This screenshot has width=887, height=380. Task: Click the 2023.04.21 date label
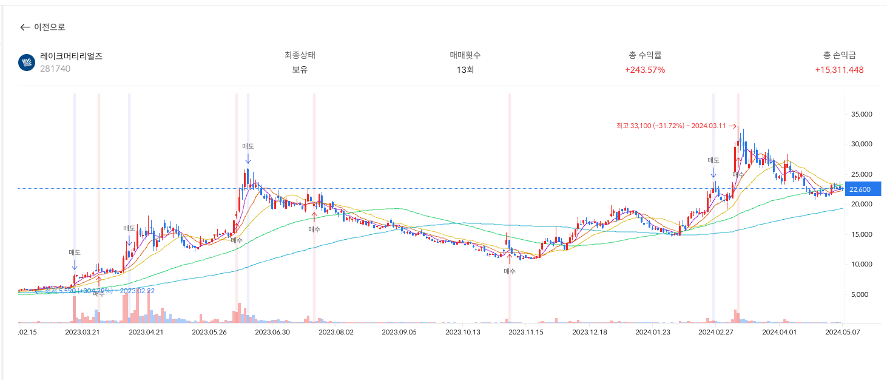point(146,332)
